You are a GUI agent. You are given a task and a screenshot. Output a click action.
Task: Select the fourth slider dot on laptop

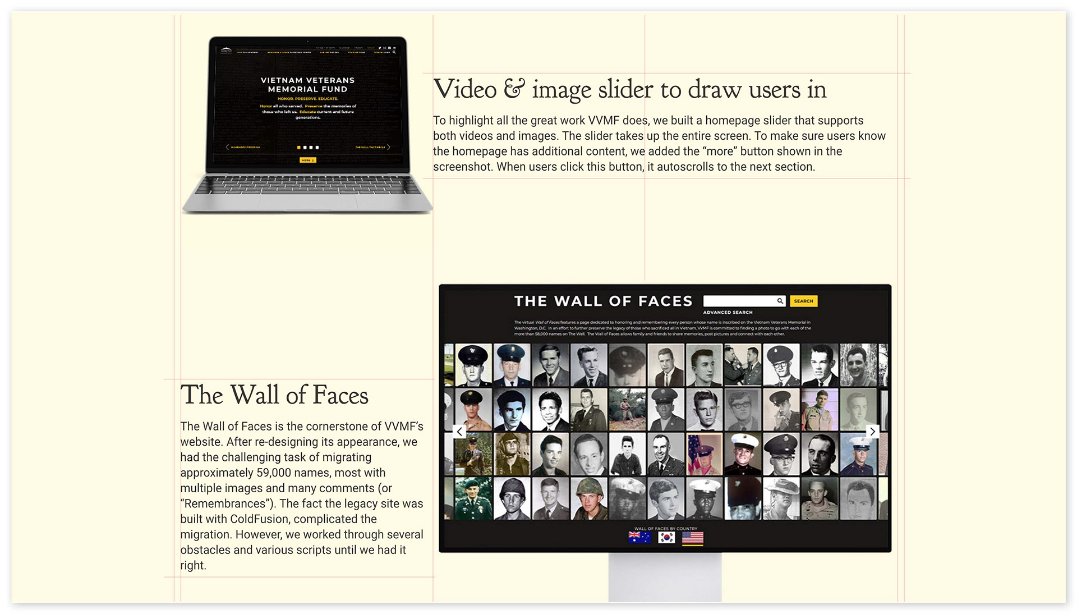click(317, 148)
